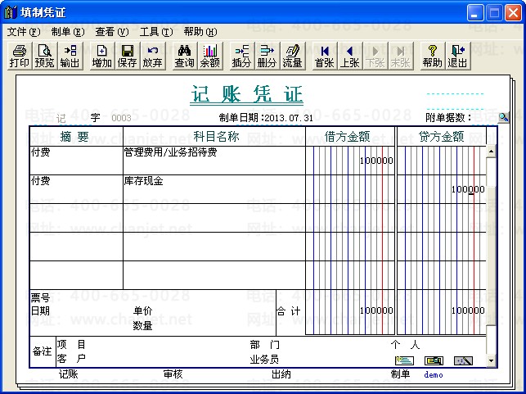Click the 下张 (Next) toolbar icon
Screen dimensions: 526x394
375,56
